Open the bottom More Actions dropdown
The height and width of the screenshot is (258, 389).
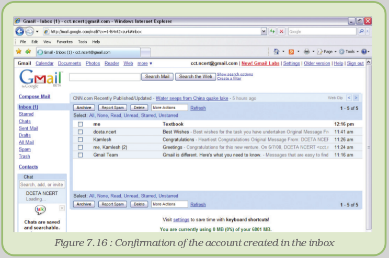click(169, 204)
